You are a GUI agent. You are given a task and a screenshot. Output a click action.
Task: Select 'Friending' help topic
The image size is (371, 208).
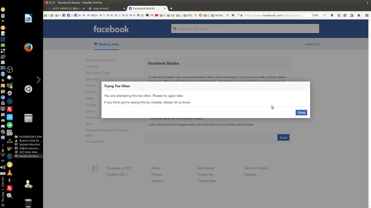coord(92,66)
